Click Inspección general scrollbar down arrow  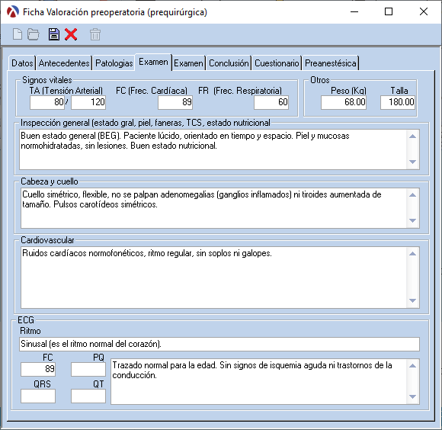[413, 162]
